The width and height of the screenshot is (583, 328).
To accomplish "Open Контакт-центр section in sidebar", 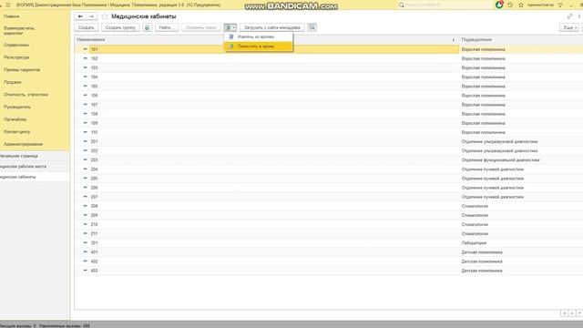I will 17,131.
